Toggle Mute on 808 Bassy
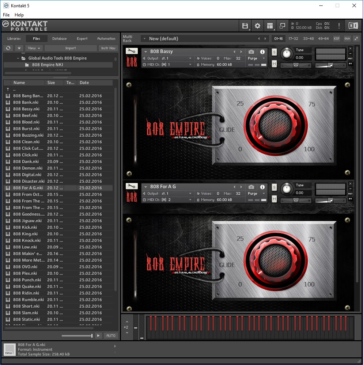Screen dimensions: 363x365 [274, 64]
